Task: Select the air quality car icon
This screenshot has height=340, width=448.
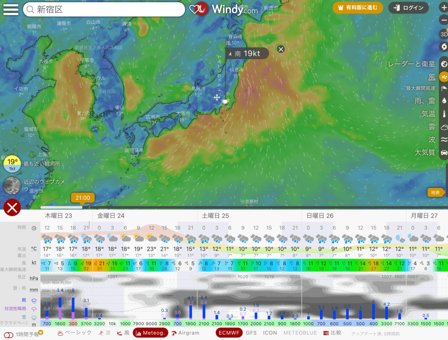Action: click(x=444, y=152)
